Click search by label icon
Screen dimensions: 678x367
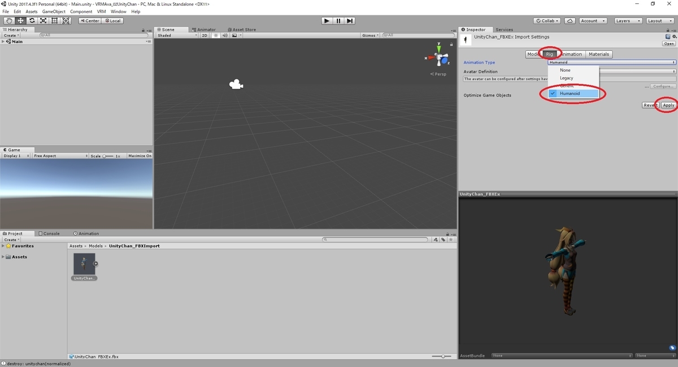click(x=444, y=239)
